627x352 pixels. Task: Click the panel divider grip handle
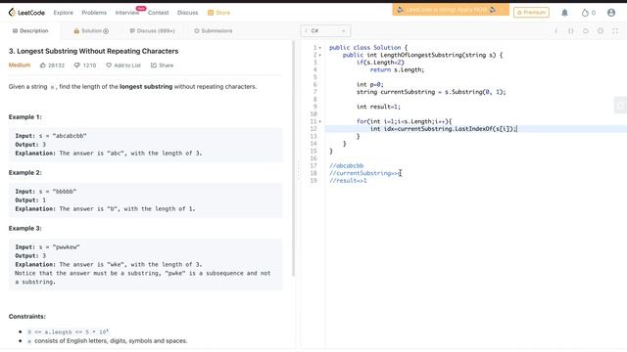coord(298,169)
